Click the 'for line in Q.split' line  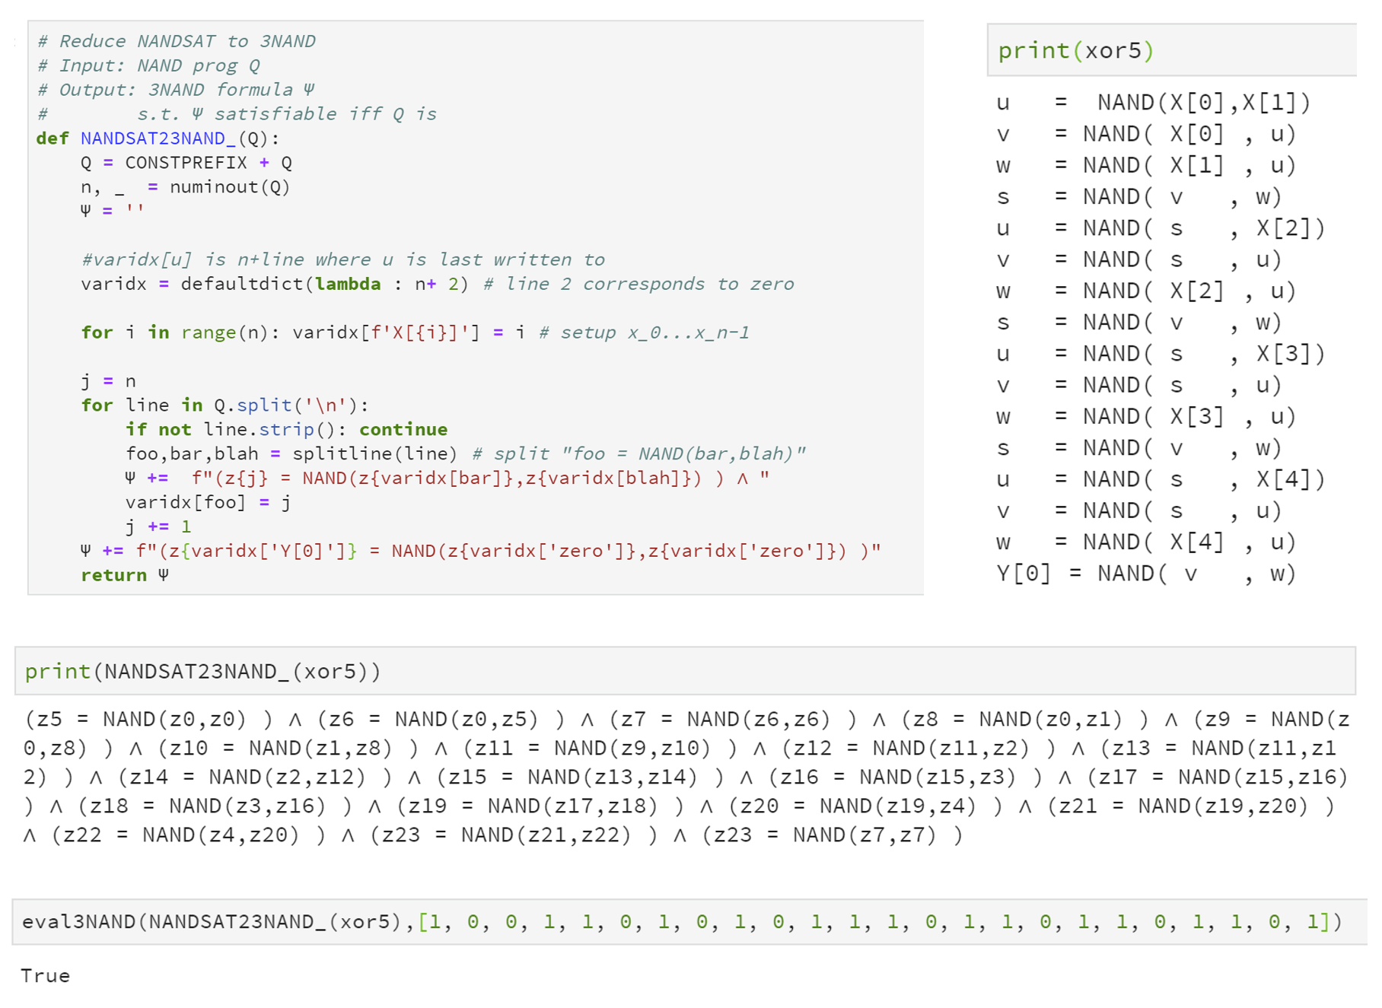(x=224, y=405)
